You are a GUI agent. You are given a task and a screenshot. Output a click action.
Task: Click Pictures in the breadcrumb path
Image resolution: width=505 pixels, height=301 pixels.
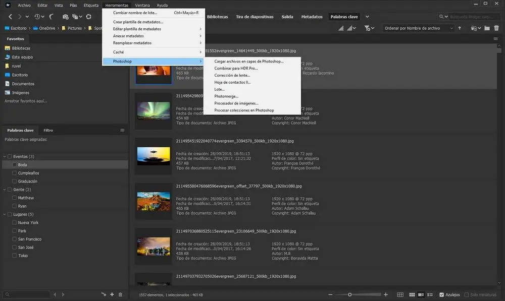click(75, 28)
